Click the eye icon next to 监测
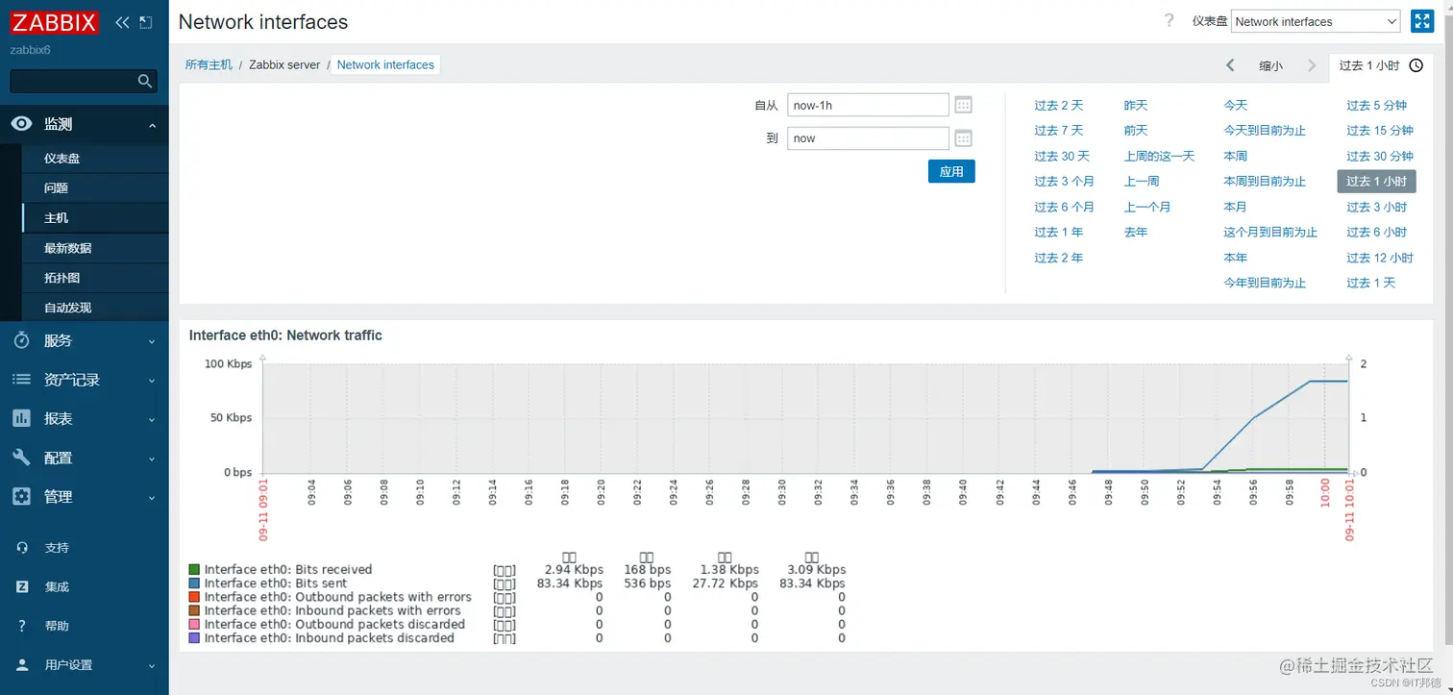Image resolution: width=1453 pixels, height=695 pixels. click(21, 124)
